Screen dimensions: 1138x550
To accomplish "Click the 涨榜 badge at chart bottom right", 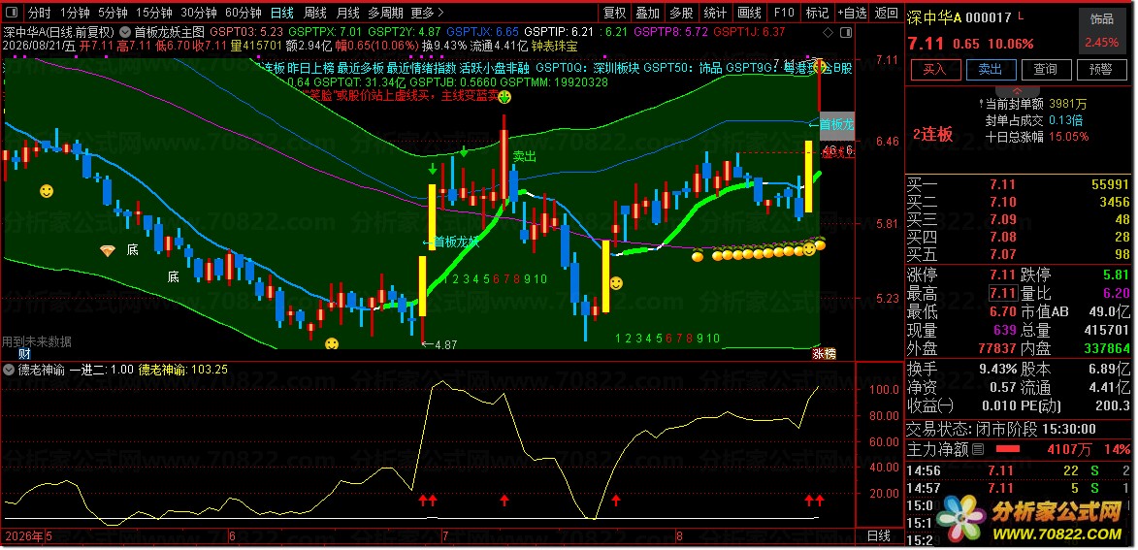I will pos(823,354).
